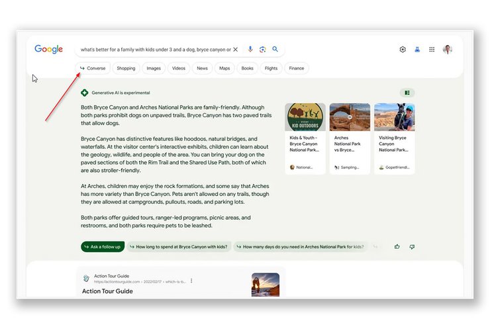490x329 pixels.
Task: Open the settings gear icon
Action: pos(403,49)
